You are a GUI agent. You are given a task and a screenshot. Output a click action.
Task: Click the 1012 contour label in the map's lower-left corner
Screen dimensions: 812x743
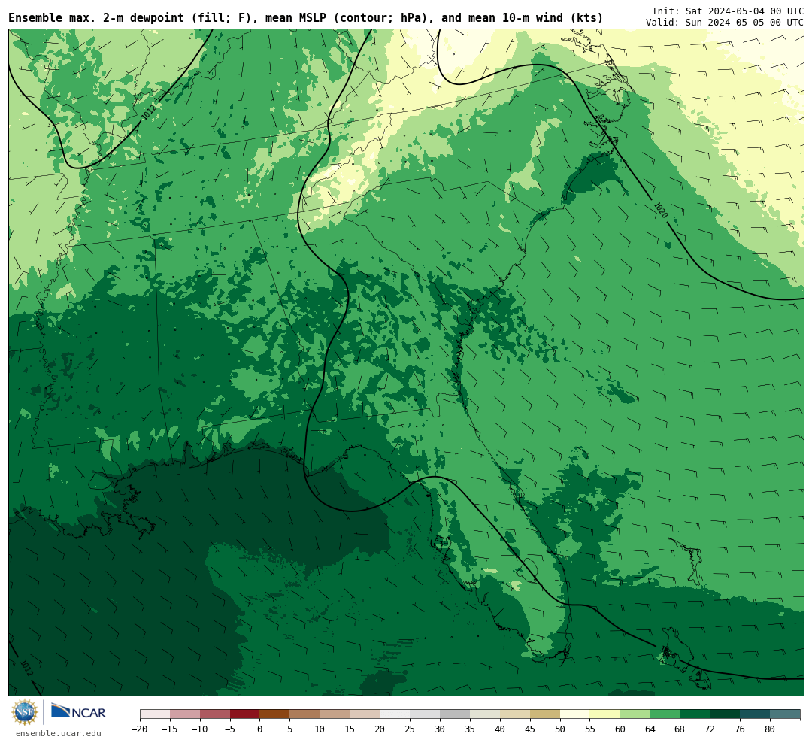(26, 667)
